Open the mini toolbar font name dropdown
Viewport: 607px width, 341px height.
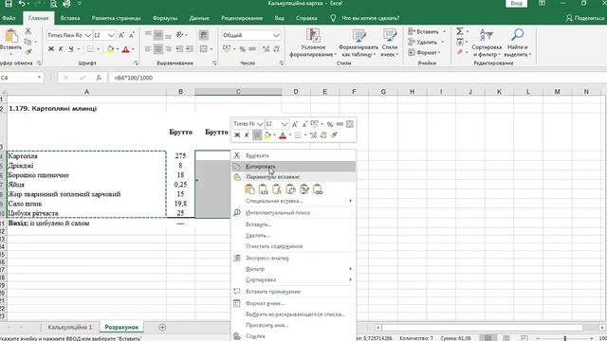[260, 124]
